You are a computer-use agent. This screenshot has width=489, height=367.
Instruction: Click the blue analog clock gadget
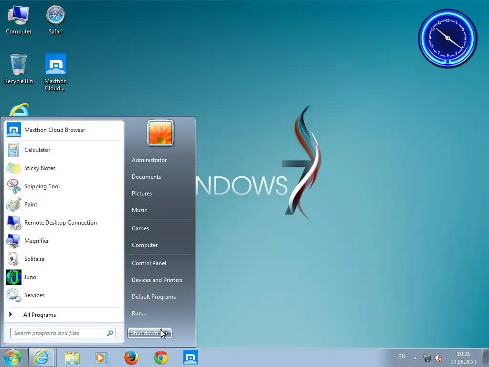(x=447, y=38)
